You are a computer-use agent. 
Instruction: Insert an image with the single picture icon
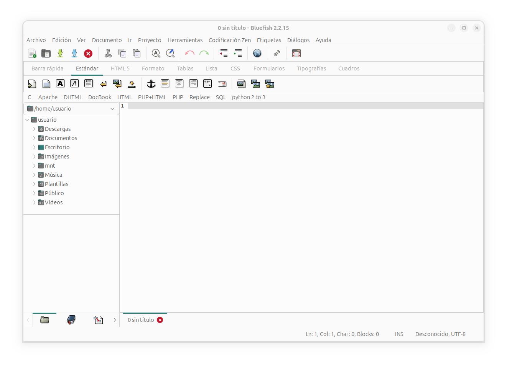point(241,84)
